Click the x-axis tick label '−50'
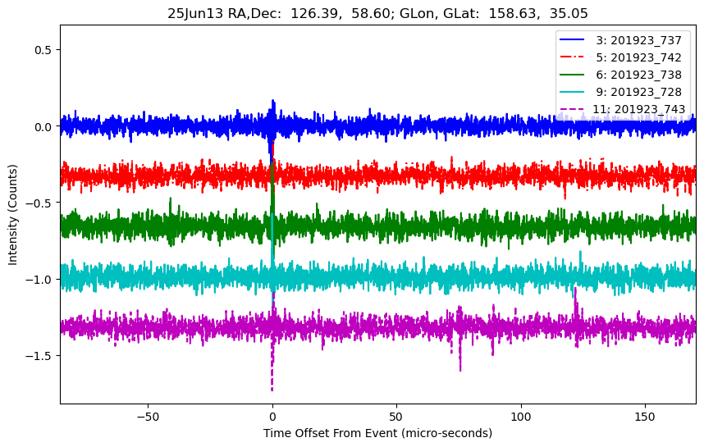Viewport: 704px width, 447px height. point(148,417)
